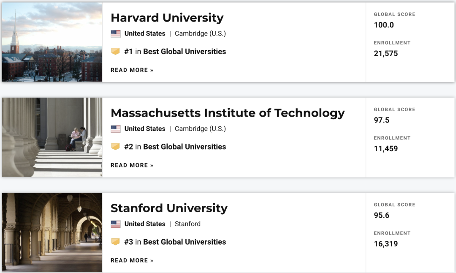Click the US flag icon beside Harvard

[x=116, y=34]
